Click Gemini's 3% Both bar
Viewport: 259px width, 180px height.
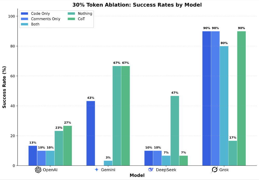tap(108, 163)
